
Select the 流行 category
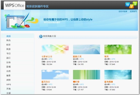(x=9, y=58)
